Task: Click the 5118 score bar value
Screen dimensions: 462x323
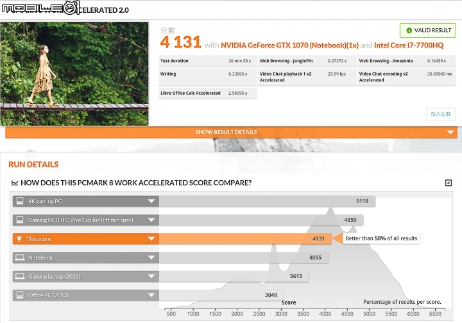Action: [x=362, y=201]
